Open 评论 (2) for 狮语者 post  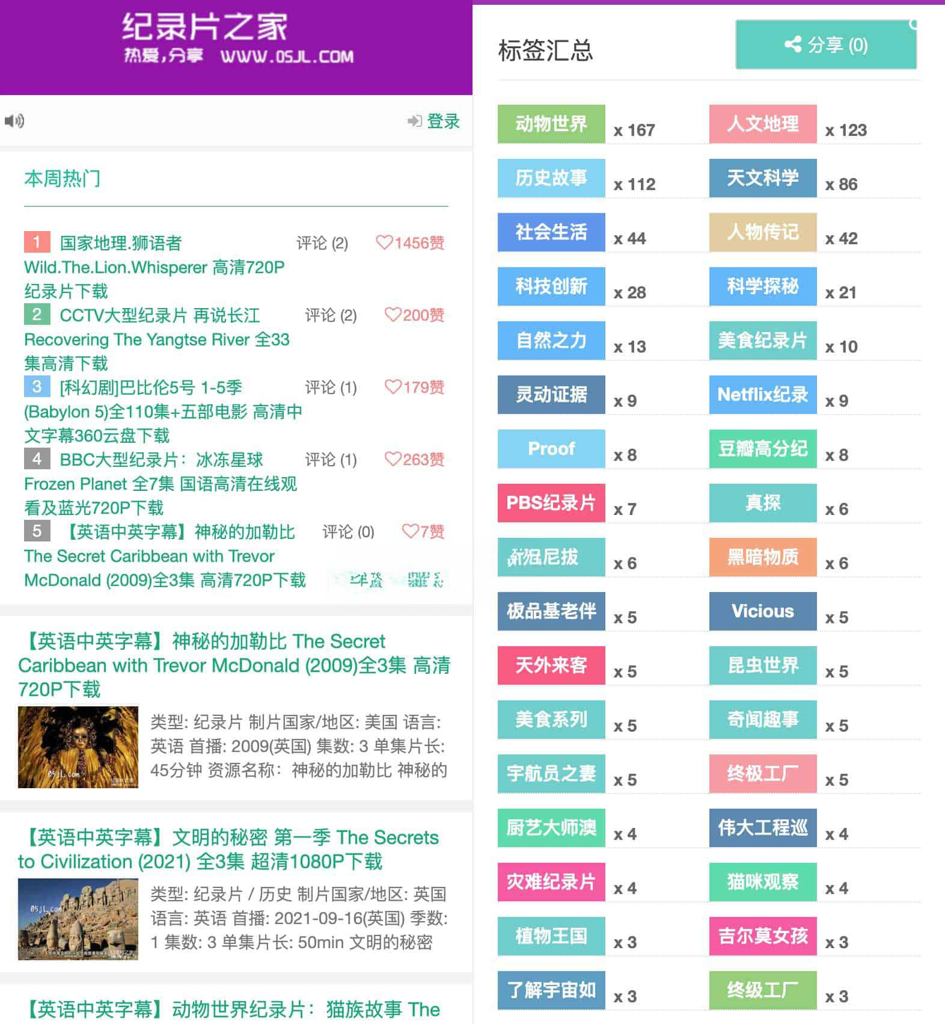pyautogui.click(x=322, y=243)
